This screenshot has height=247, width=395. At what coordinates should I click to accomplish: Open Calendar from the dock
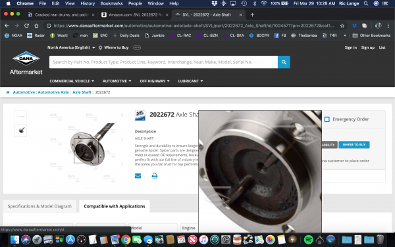pyautogui.click(x=181, y=240)
